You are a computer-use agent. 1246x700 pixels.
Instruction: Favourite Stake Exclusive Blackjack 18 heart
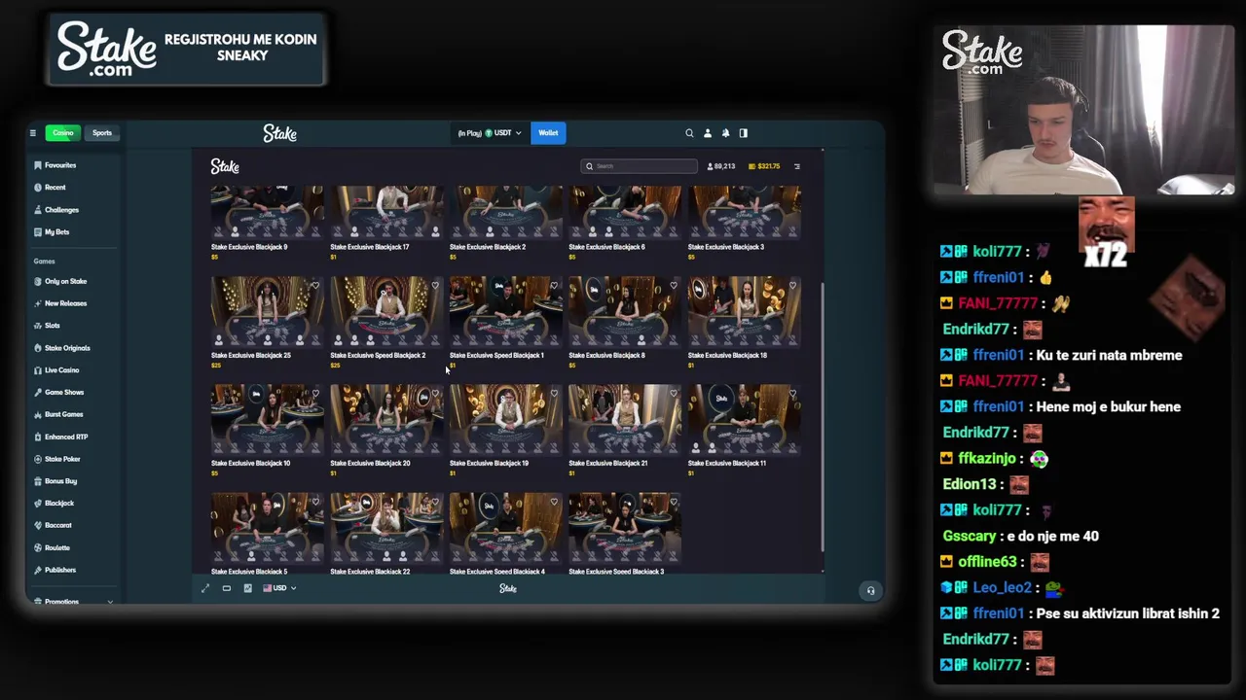click(792, 286)
